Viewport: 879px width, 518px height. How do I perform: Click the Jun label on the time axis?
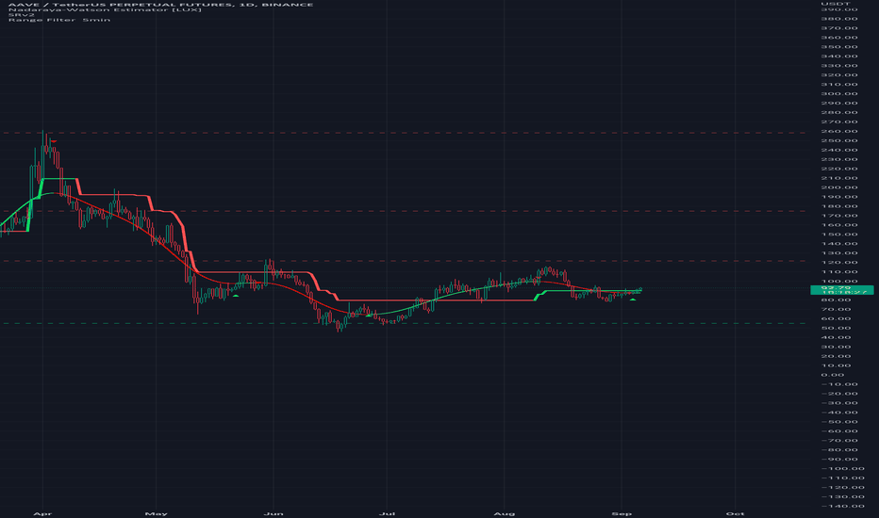(x=273, y=513)
